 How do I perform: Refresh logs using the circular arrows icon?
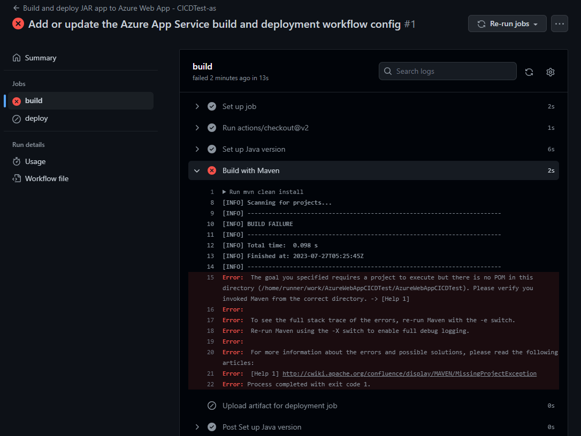pyautogui.click(x=529, y=72)
